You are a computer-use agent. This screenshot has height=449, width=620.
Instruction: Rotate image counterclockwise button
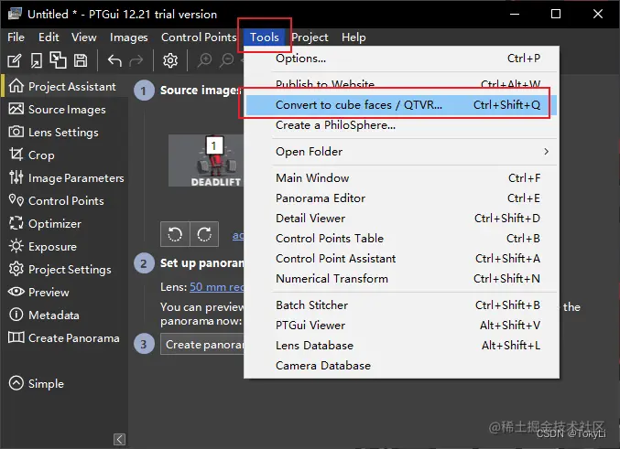[x=175, y=234]
